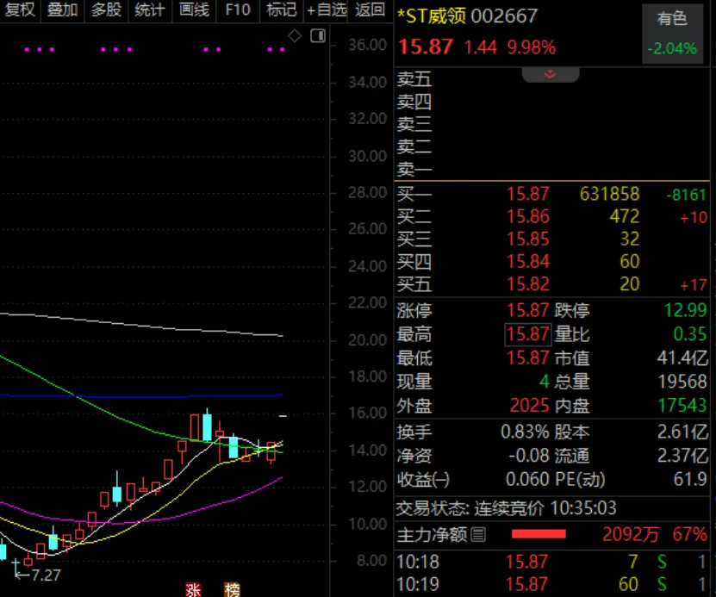Click 换手 value 0.83%
716x597 pixels.
525,432
